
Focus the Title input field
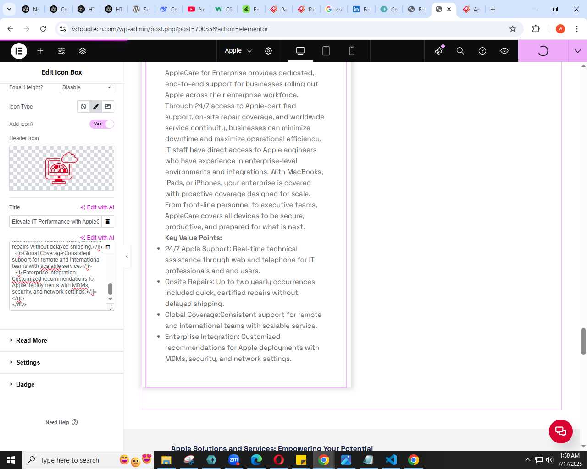tap(55, 222)
